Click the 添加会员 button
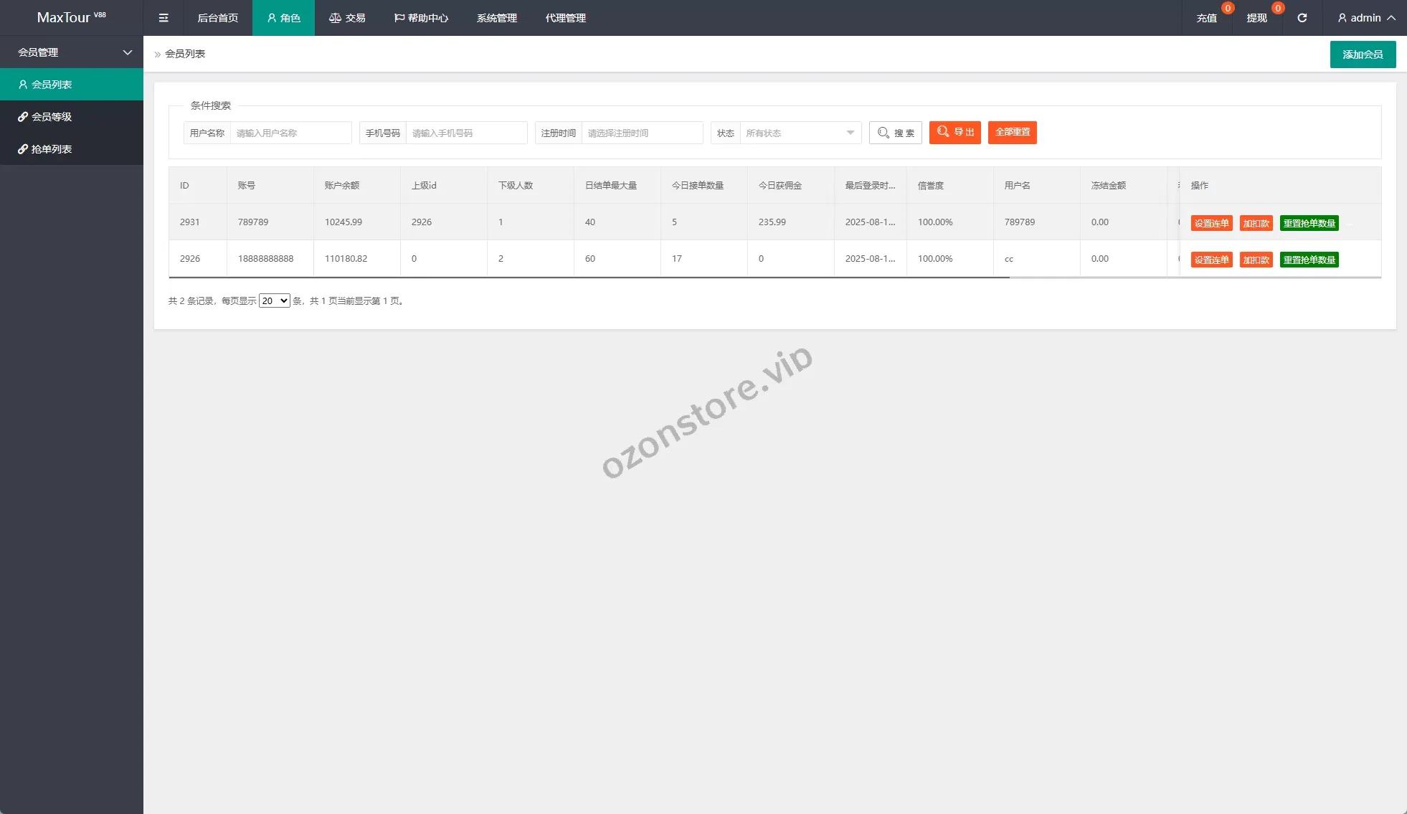The image size is (1407, 814). [1362, 55]
